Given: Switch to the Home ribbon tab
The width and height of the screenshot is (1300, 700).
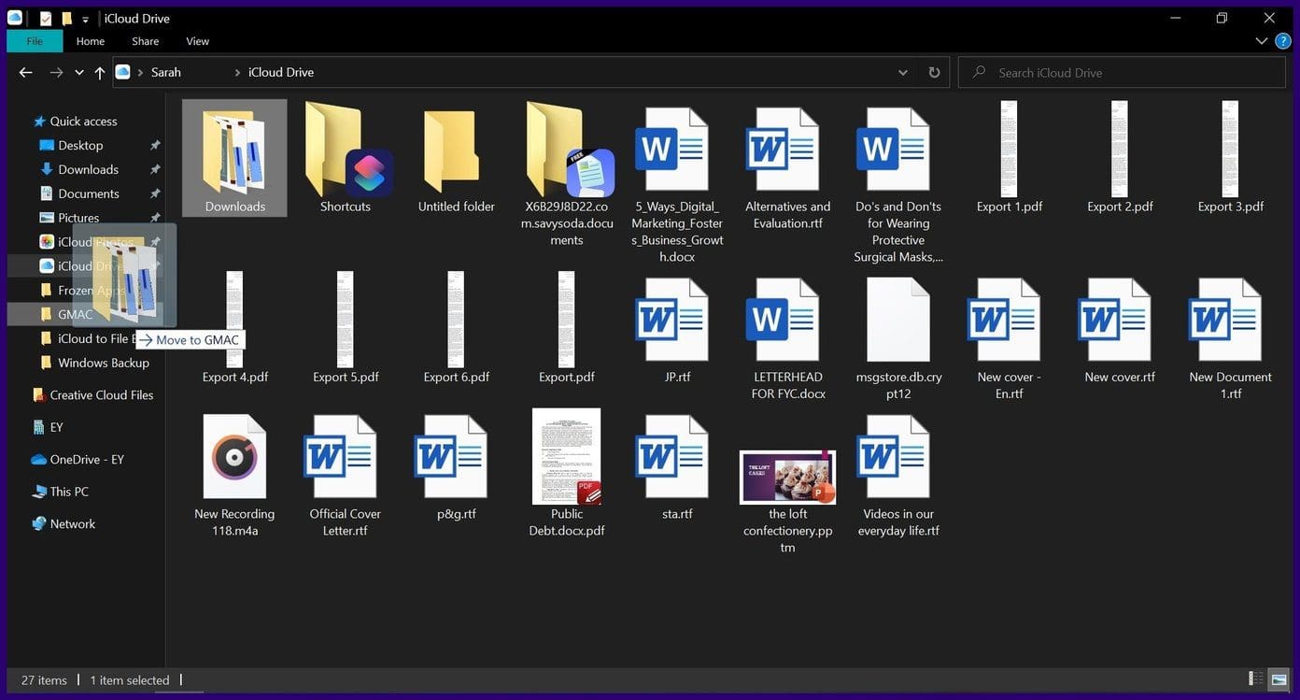Looking at the screenshot, I should point(91,41).
